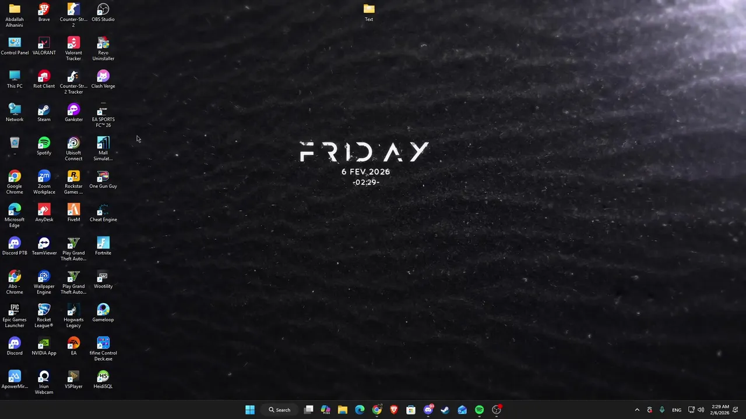Select the Microsoft Edge desktop shortcut
Viewport: 746px width, 419px height.
click(15, 215)
